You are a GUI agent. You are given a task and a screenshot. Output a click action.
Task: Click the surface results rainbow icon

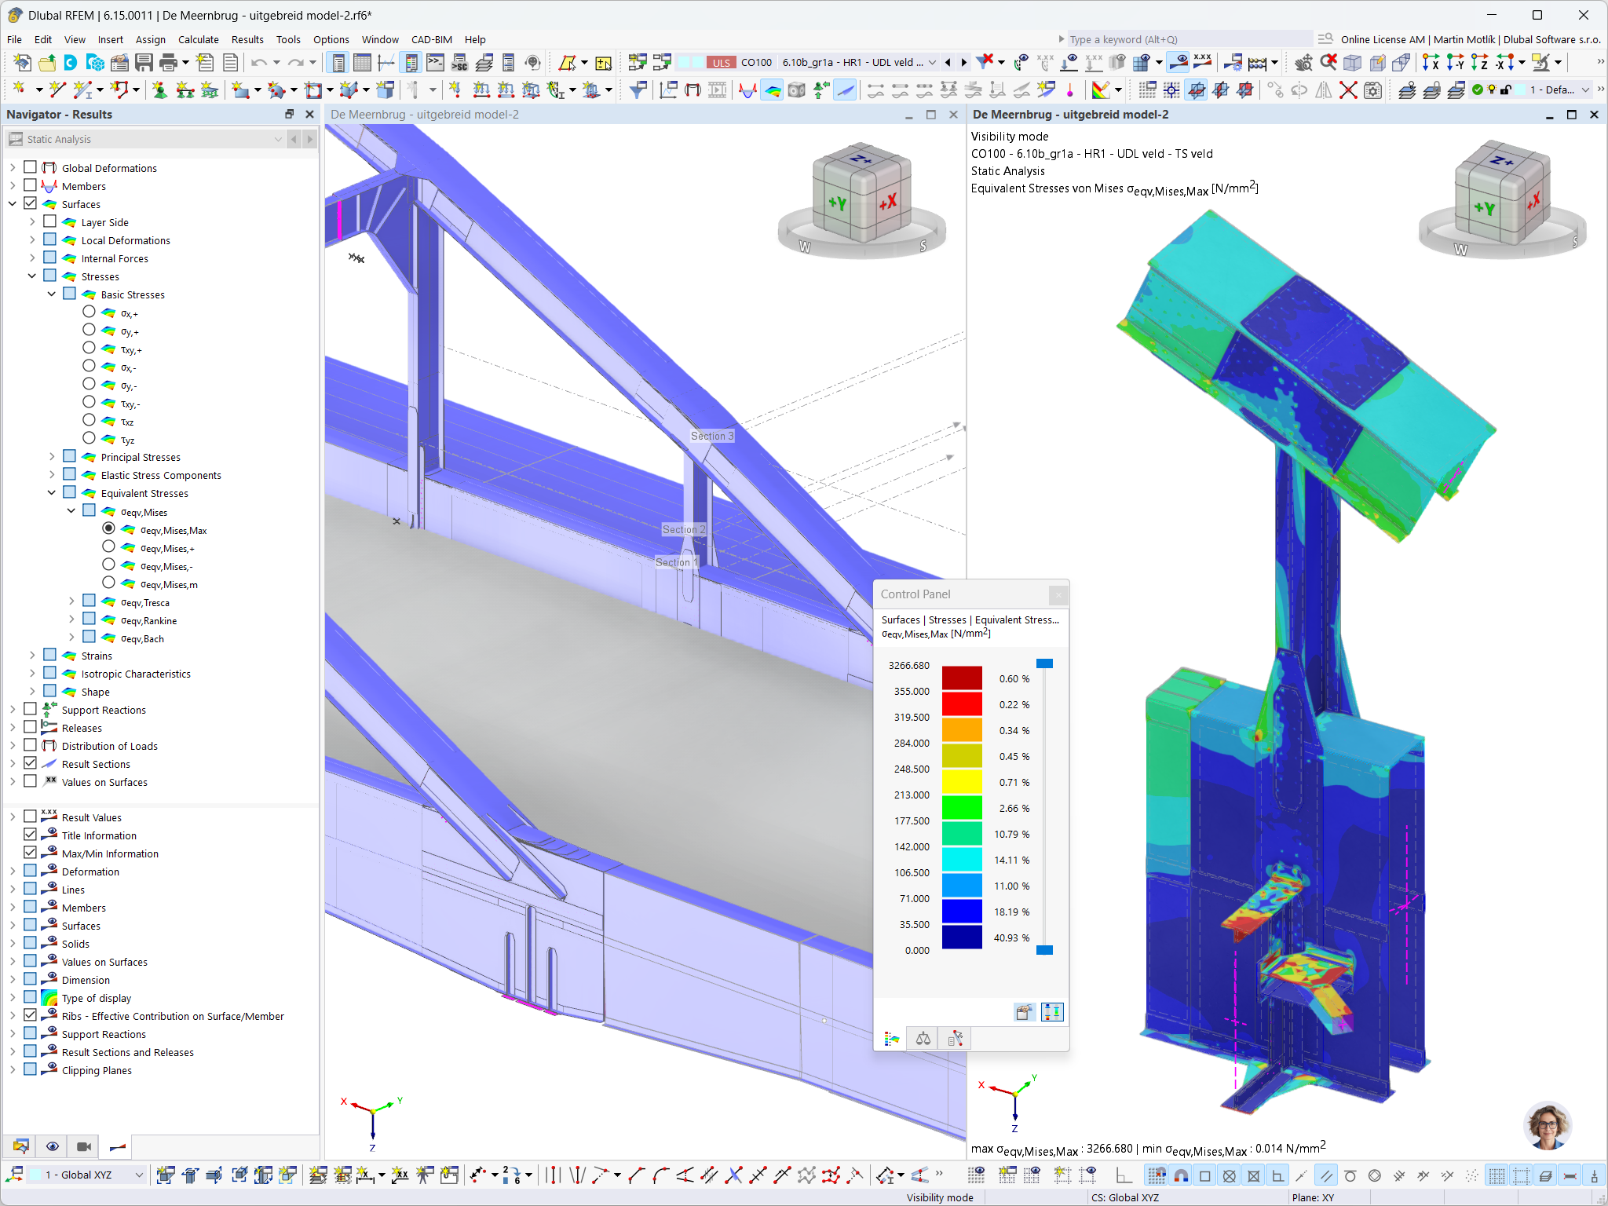click(773, 90)
